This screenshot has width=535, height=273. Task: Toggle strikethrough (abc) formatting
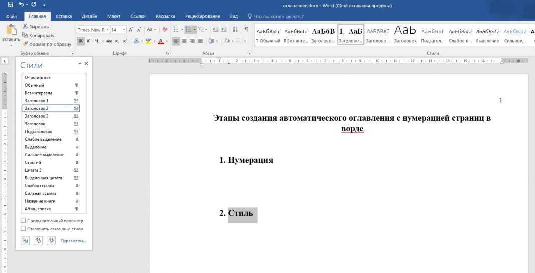tap(109, 41)
